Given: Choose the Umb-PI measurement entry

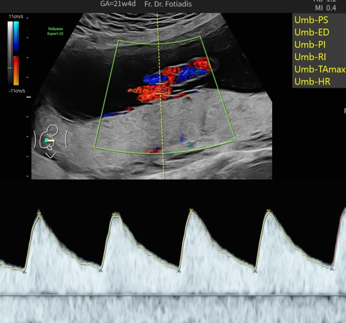Looking at the screenshot, I should [310, 45].
